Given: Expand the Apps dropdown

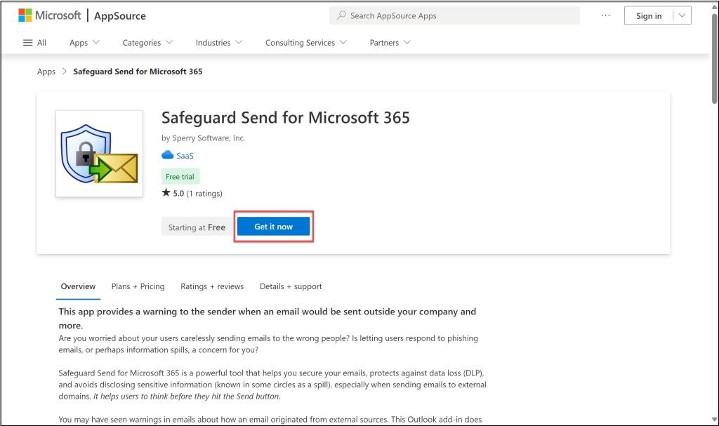Looking at the screenshot, I should [84, 42].
